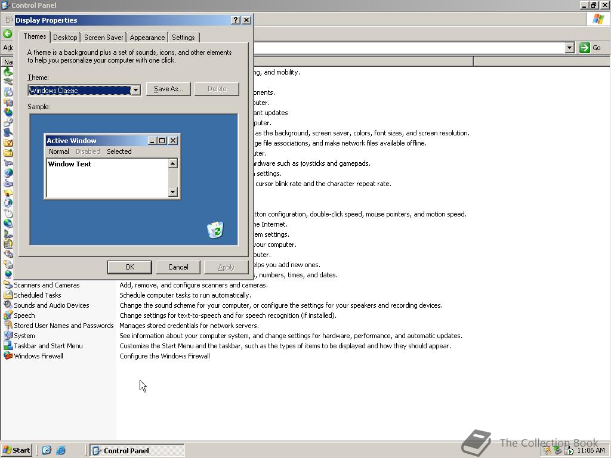Select Taskbar and Start Menu name text
Viewport: 611px width, 458px height.
click(x=48, y=346)
